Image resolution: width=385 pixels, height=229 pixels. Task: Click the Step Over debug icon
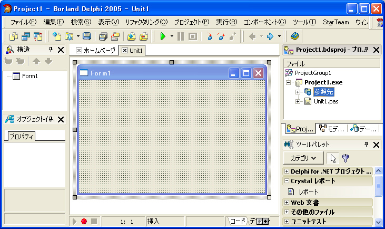coord(221,36)
